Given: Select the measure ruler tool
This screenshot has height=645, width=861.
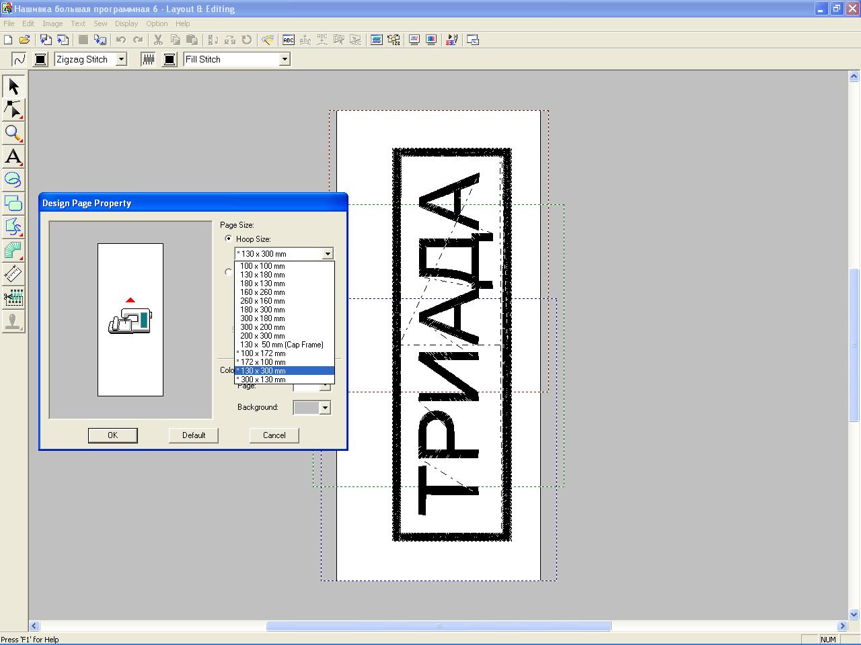Looking at the screenshot, I should (x=13, y=273).
